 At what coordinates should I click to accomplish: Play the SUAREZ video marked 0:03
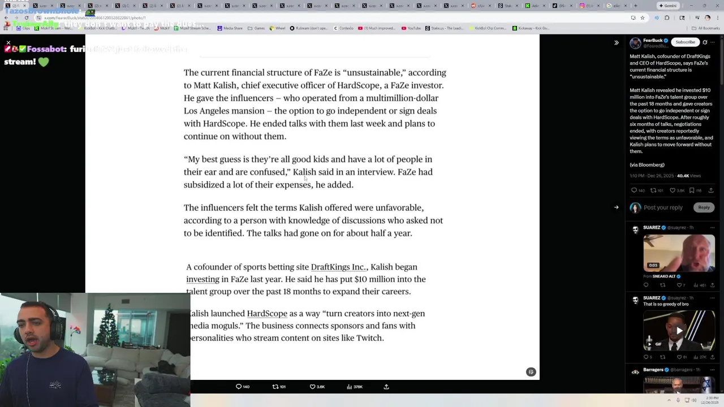click(679, 252)
